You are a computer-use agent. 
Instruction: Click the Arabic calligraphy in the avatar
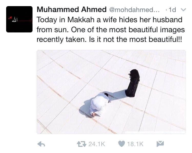(15, 21)
